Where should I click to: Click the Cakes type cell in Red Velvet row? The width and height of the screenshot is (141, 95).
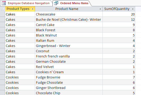(20, 67)
